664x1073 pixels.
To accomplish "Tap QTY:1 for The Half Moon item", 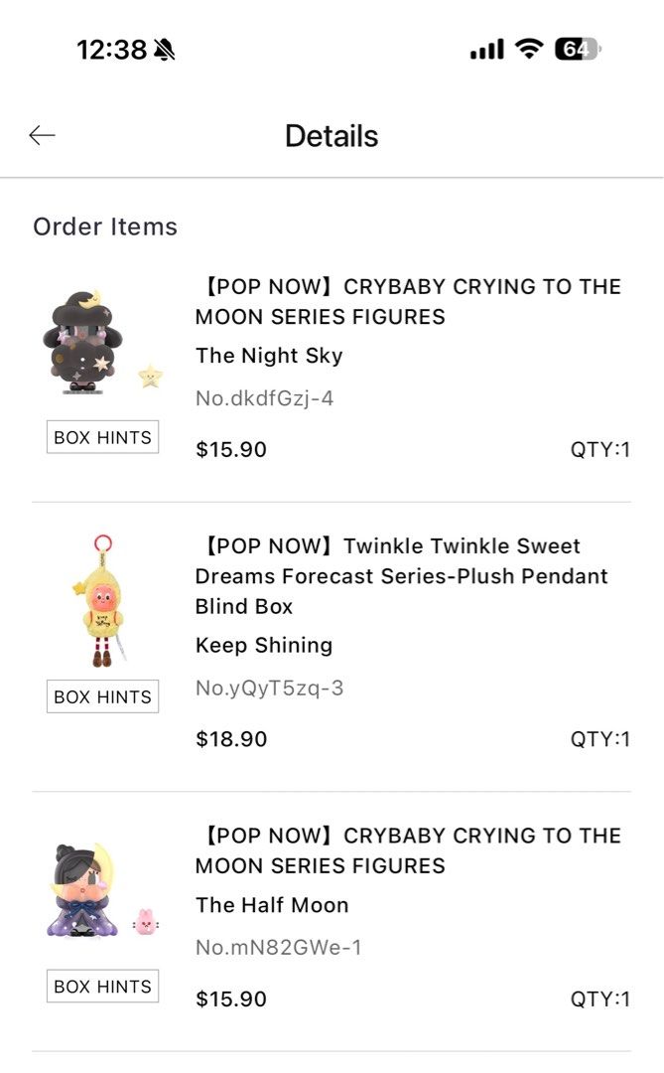I will click(602, 998).
